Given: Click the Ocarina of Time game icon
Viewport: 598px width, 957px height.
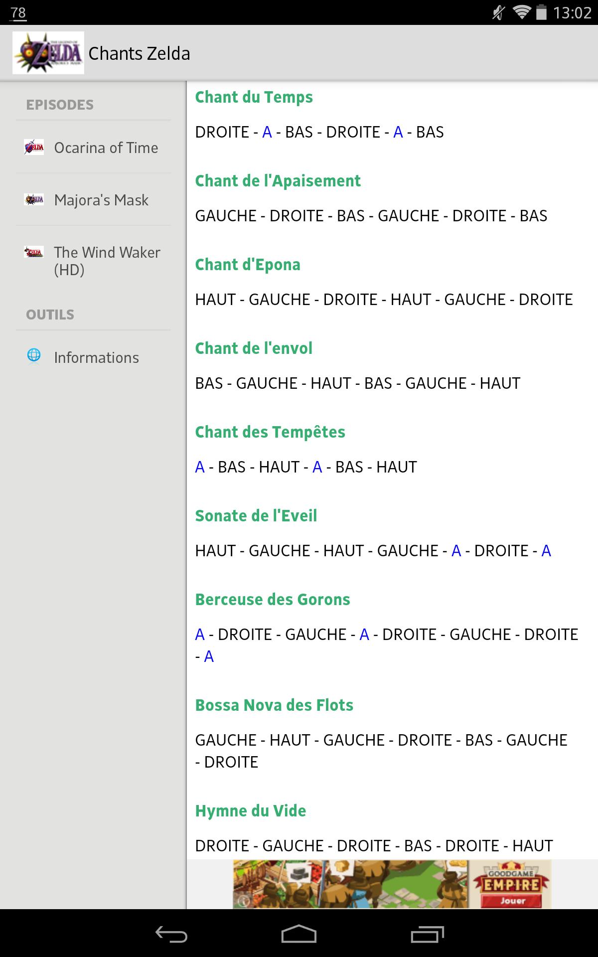Looking at the screenshot, I should (x=34, y=148).
